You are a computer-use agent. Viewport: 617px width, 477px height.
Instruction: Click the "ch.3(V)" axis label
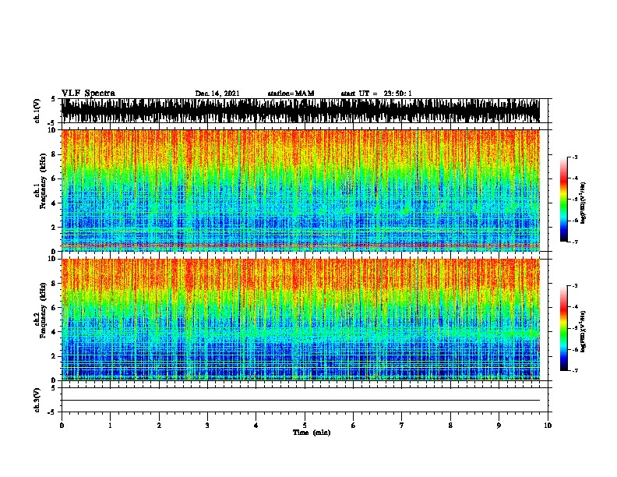coord(37,400)
